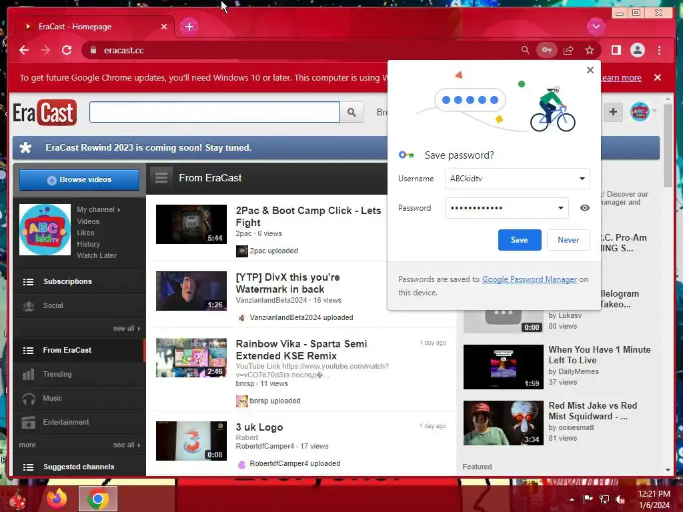Go back with the browser back arrow
Image resolution: width=683 pixels, height=512 pixels.
coord(24,50)
